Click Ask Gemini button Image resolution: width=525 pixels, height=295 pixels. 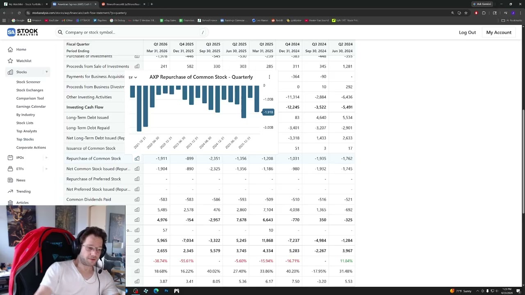click(x=482, y=4)
